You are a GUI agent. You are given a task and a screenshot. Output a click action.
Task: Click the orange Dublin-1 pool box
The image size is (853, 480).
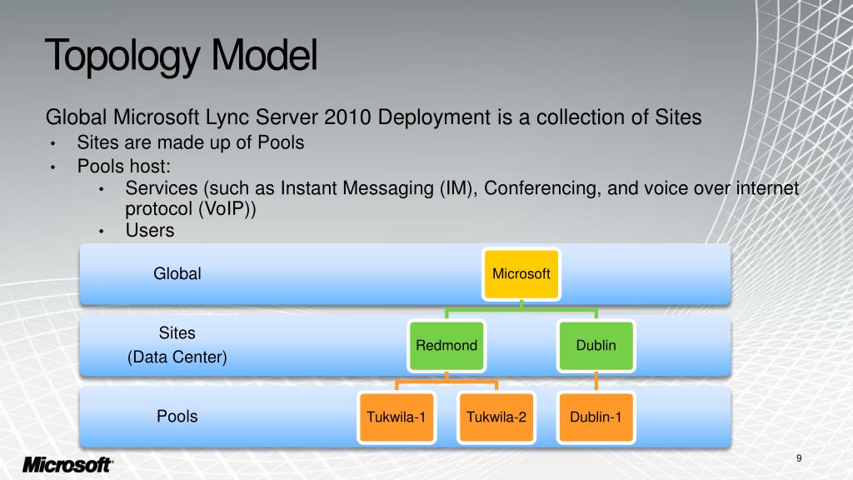(x=596, y=417)
